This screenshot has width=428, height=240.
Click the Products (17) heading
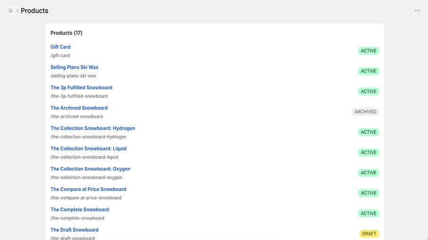(x=66, y=33)
